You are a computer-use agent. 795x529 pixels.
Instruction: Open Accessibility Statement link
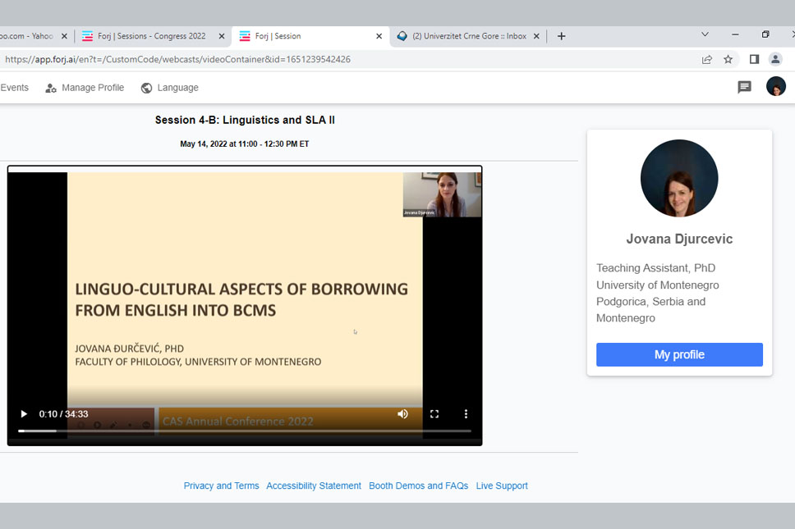[x=314, y=486]
